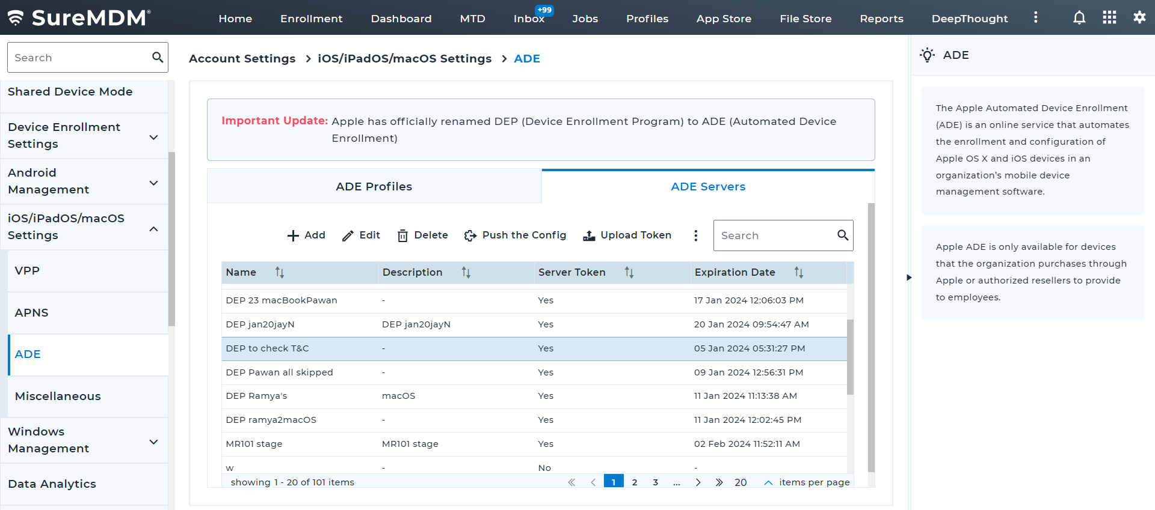The width and height of the screenshot is (1155, 510).
Task: Click the Add server plus icon
Action: [x=293, y=235]
